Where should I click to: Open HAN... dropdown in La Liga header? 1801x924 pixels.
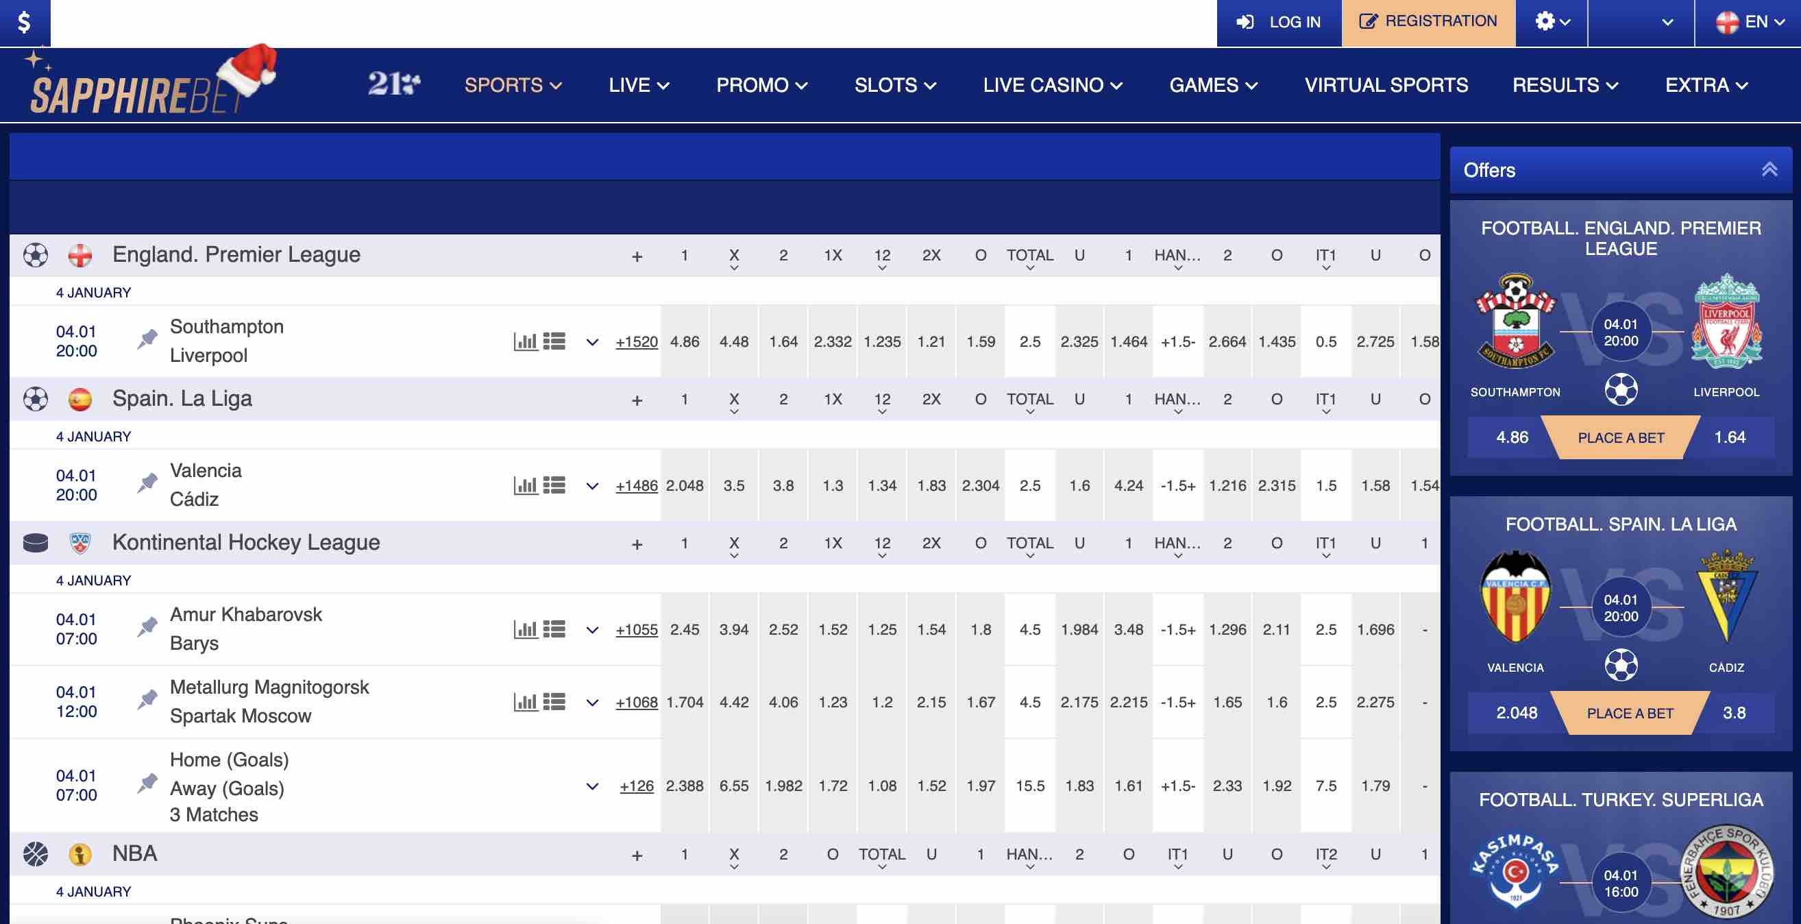[1177, 402]
